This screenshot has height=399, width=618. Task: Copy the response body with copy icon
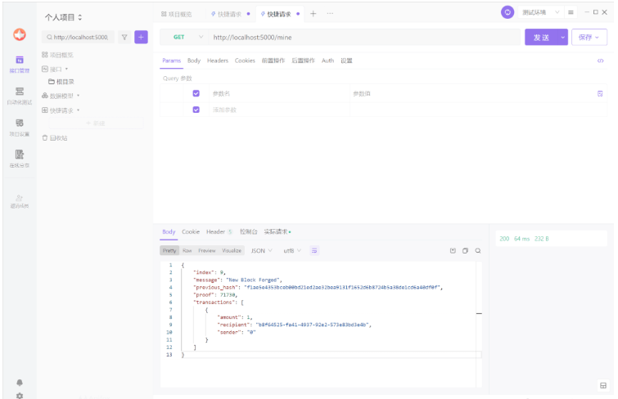pos(465,250)
